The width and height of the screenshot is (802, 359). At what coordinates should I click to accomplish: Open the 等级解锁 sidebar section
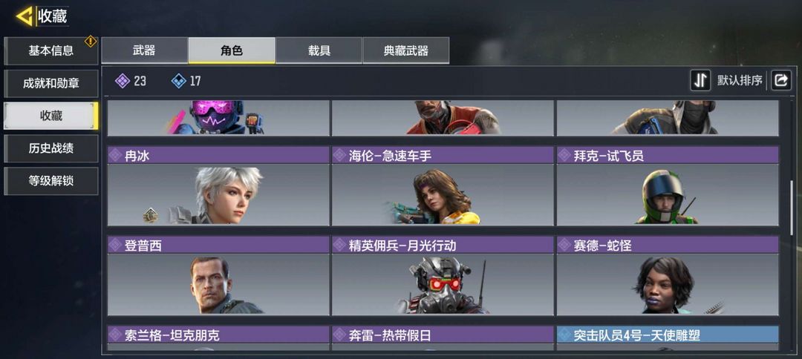(x=50, y=181)
